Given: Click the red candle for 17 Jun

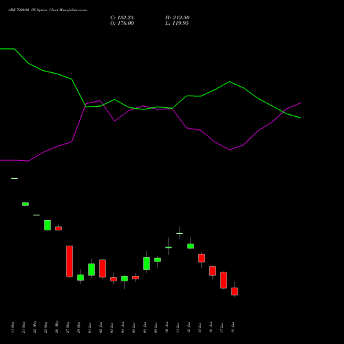Looking at the screenshot, I should coord(224,280).
